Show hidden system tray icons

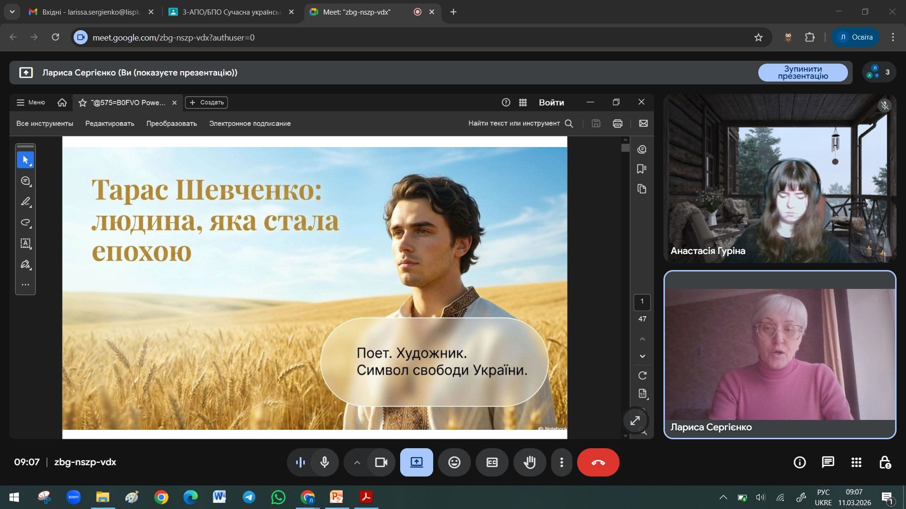[x=723, y=497]
